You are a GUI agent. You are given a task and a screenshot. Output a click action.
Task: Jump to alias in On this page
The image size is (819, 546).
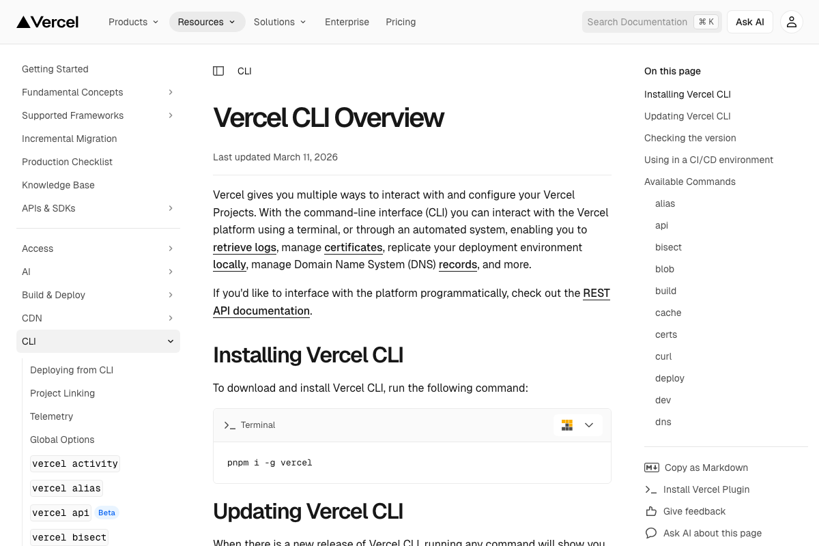coord(665,203)
